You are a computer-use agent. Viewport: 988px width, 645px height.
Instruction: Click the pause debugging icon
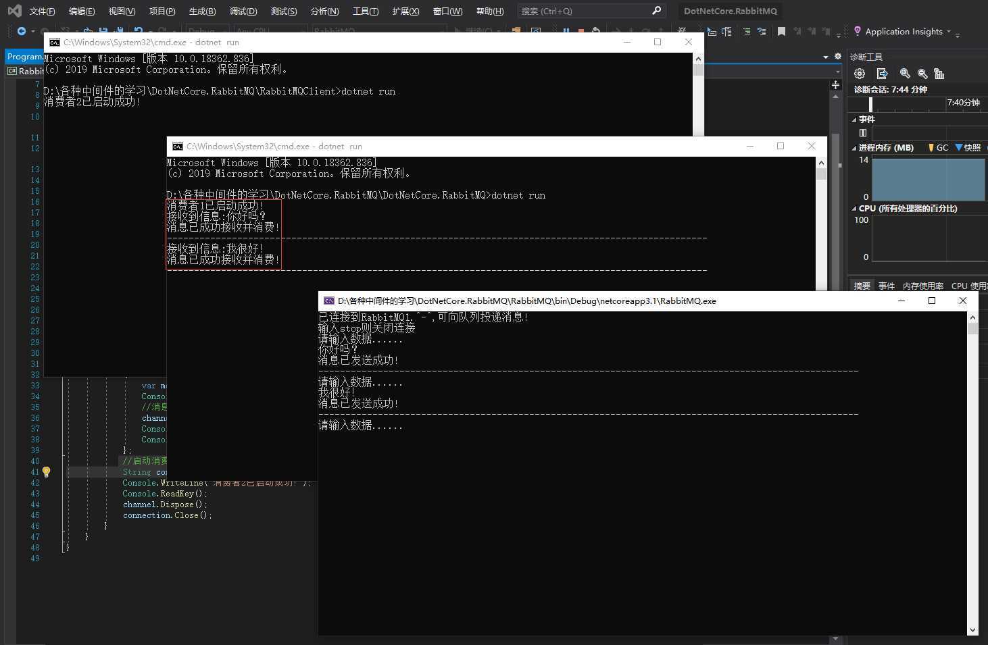[566, 31]
